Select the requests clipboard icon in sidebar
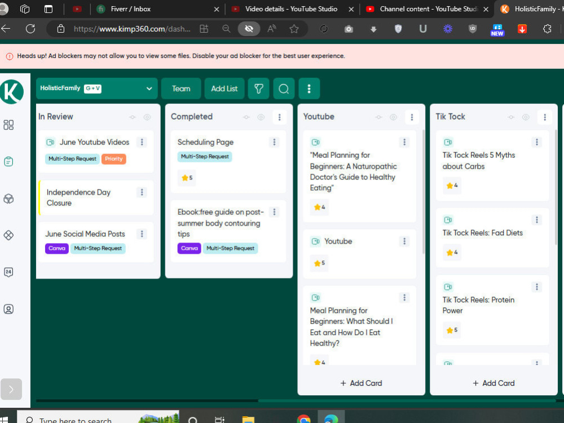 (8, 161)
